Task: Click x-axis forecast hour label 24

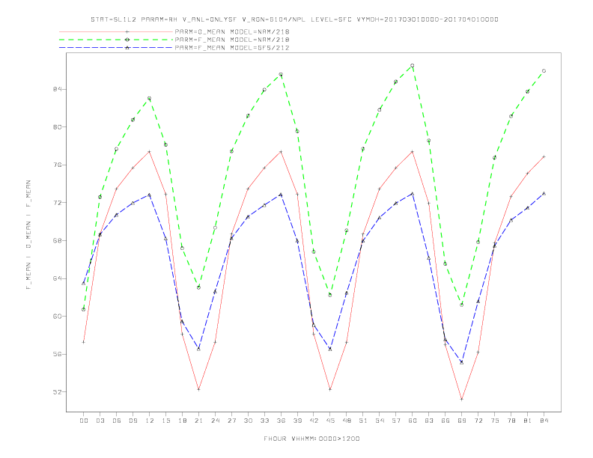Action: pos(215,421)
